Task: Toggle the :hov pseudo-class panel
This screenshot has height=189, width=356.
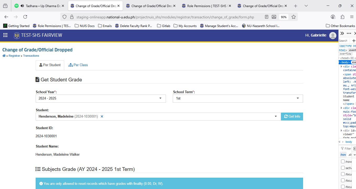Action: tap(343, 155)
